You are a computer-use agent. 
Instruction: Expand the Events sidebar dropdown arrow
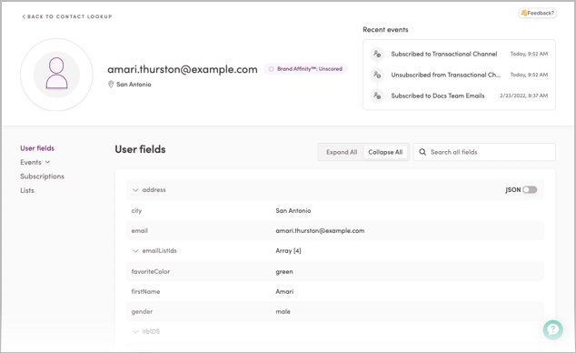click(x=47, y=162)
